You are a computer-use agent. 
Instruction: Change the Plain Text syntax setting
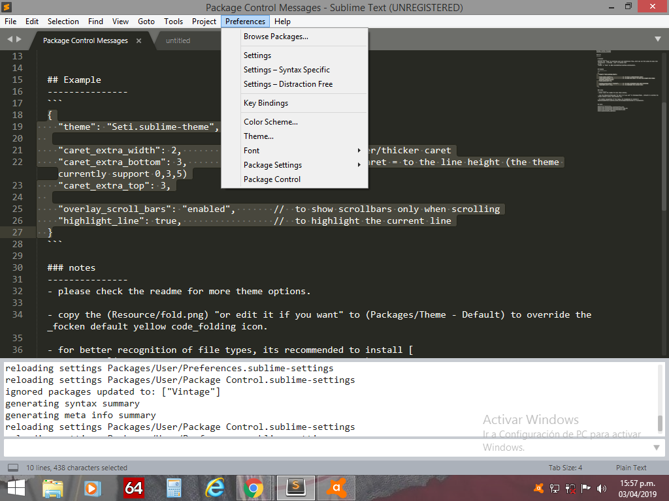coord(630,468)
